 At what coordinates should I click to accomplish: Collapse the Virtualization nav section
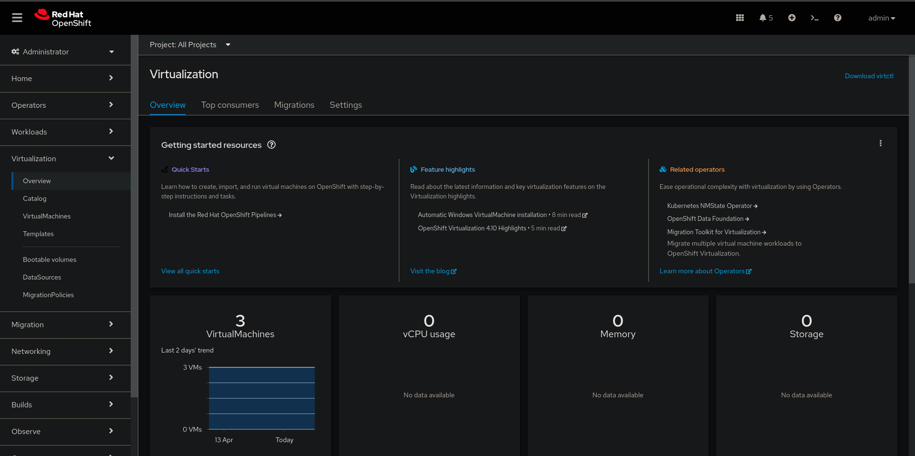(x=63, y=158)
